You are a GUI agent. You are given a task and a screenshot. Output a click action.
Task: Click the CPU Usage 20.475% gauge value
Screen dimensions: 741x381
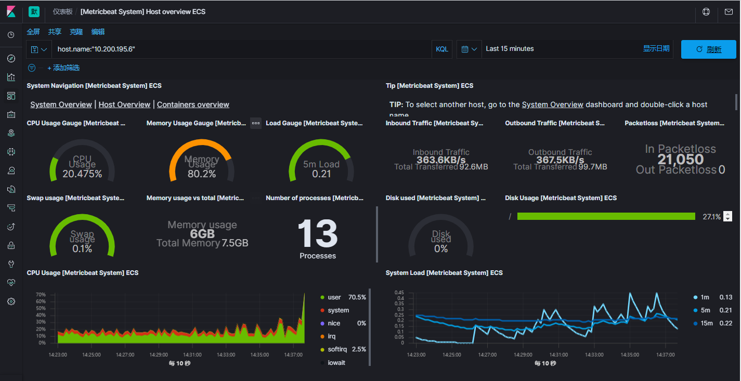[x=82, y=174]
